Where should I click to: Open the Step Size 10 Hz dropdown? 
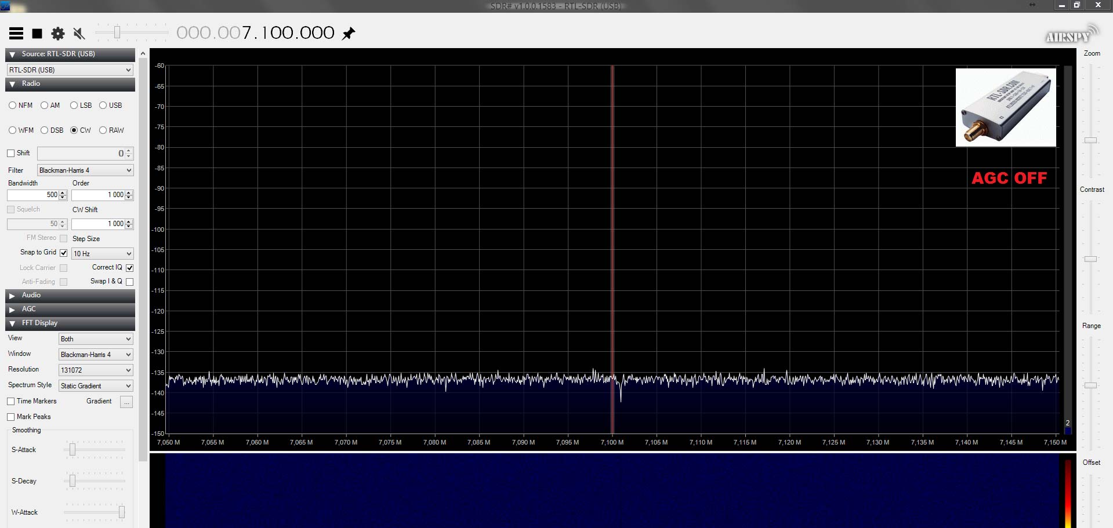tap(102, 254)
